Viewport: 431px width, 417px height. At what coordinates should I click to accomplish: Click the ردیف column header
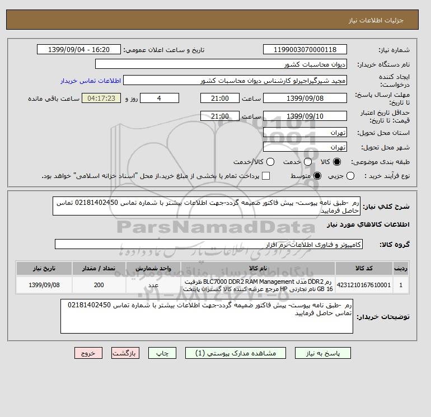click(401, 268)
